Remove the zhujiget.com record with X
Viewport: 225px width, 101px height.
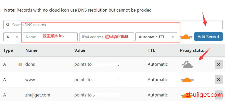click(x=218, y=95)
